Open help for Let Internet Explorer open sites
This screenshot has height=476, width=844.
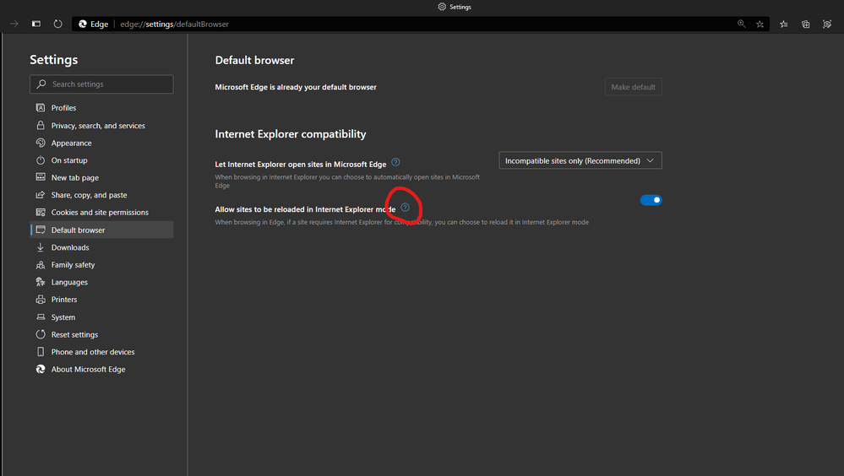pos(395,162)
